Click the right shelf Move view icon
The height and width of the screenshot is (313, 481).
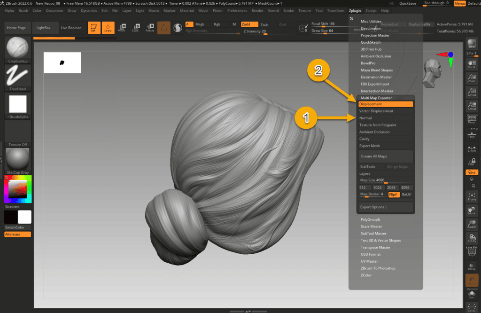click(x=472, y=211)
